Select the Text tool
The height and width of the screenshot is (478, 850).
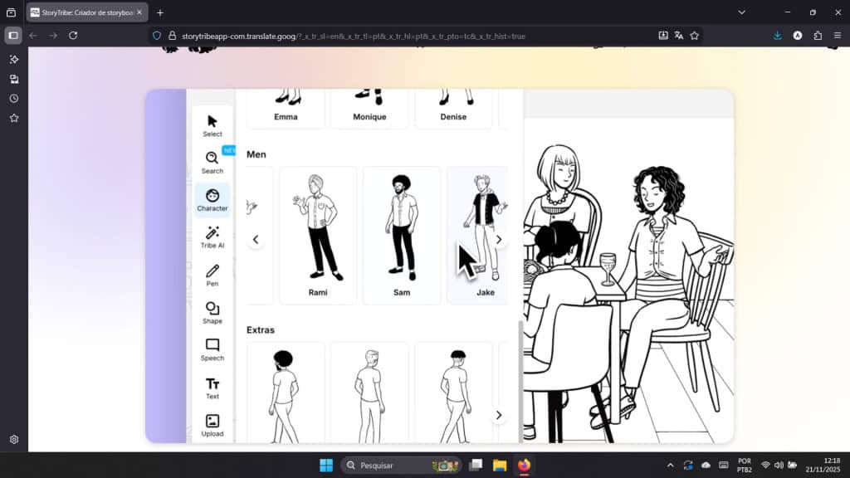[212, 387]
